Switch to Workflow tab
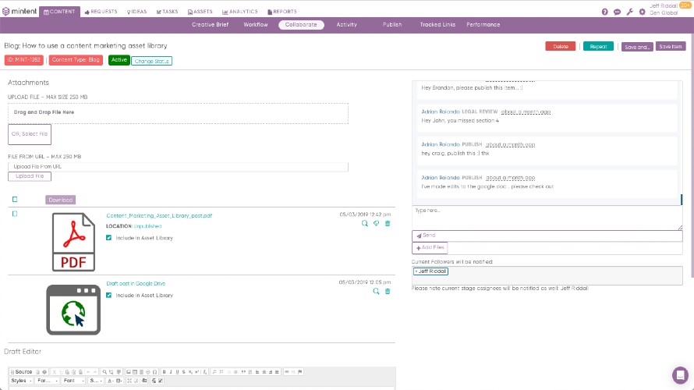This screenshot has height=390, width=694. click(256, 25)
